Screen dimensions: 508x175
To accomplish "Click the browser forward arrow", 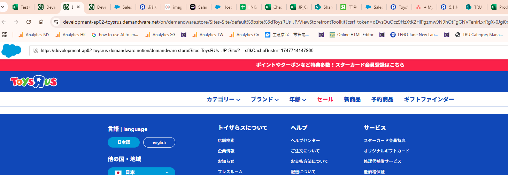I will pyautogui.click(x=16, y=22).
